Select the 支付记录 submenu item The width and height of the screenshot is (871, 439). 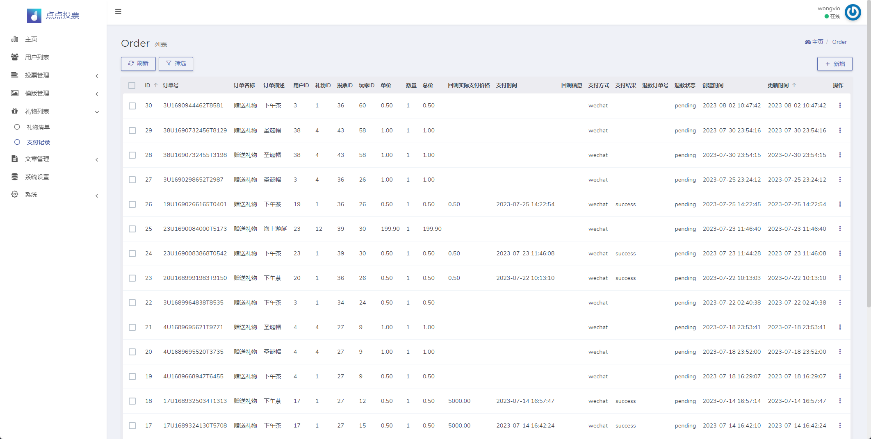click(38, 142)
